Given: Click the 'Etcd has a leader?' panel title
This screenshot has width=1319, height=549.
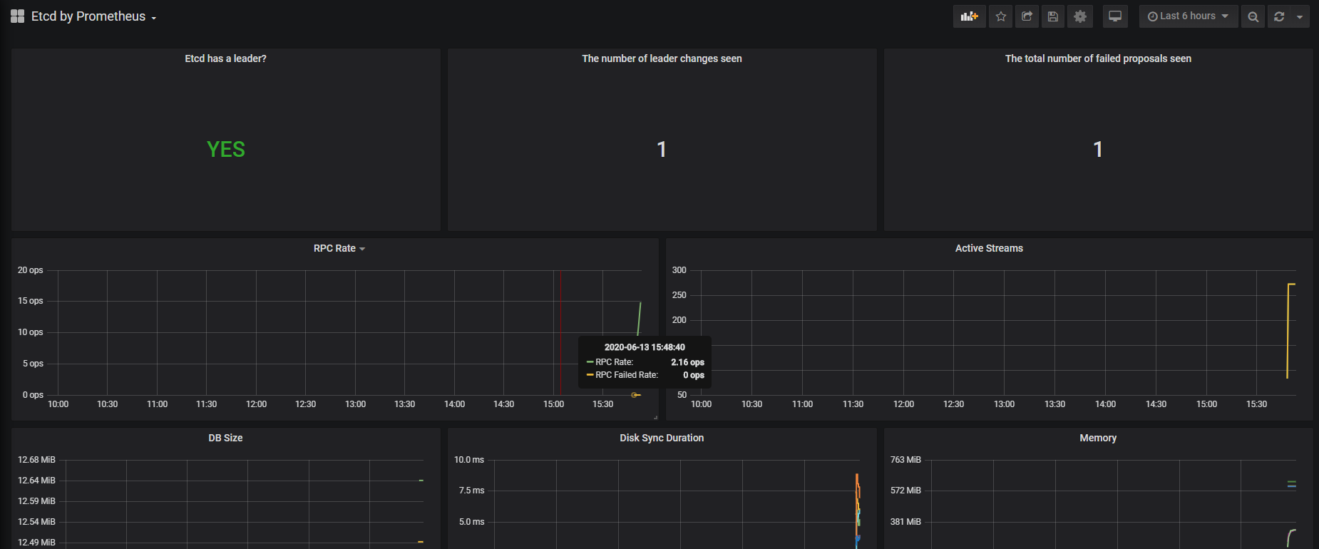Looking at the screenshot, I should tap(225, 58).
